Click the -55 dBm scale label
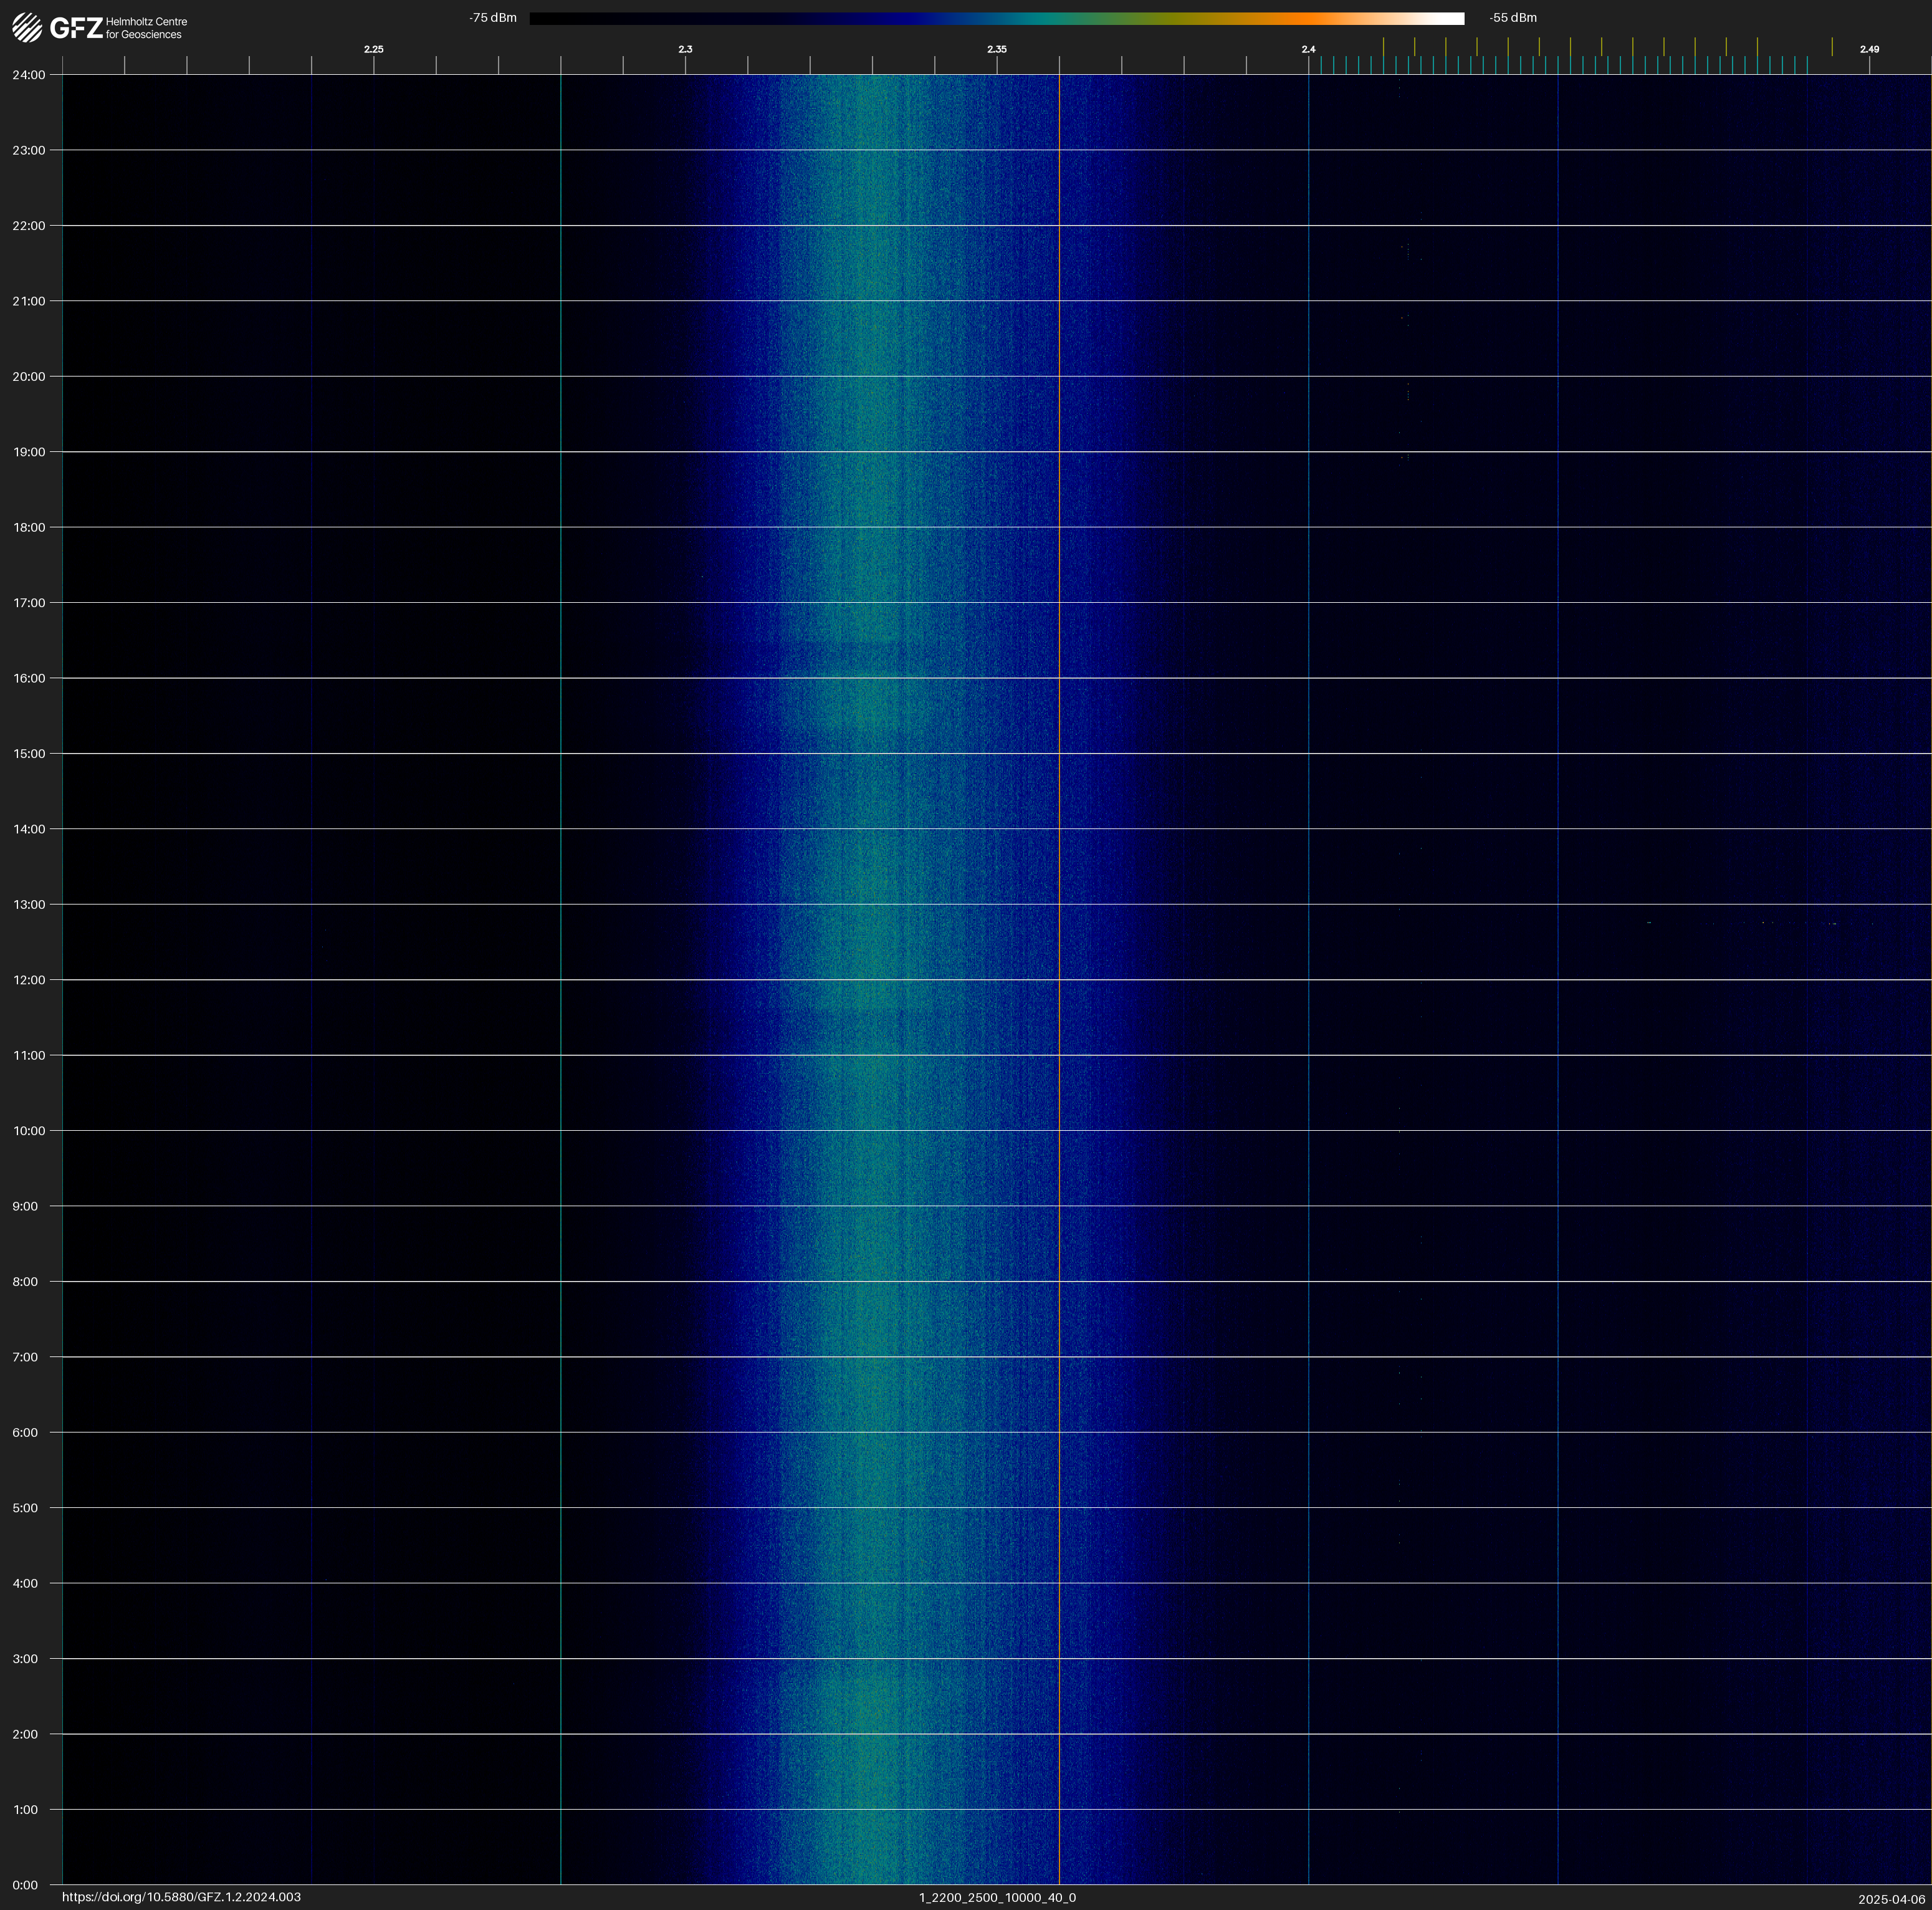Screen dimensions: 1932x1910 (1513, 18)
